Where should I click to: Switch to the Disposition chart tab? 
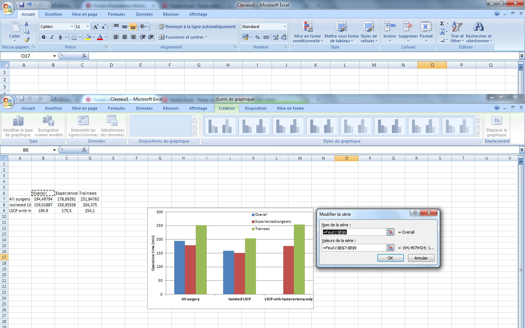256,108
